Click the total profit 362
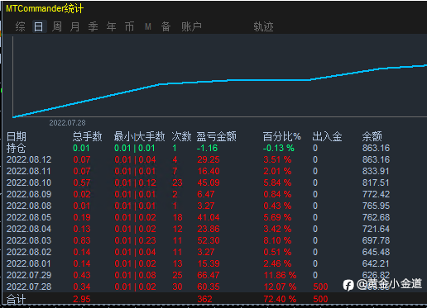This screenshot has width=427, height=308. coord(204,299)
